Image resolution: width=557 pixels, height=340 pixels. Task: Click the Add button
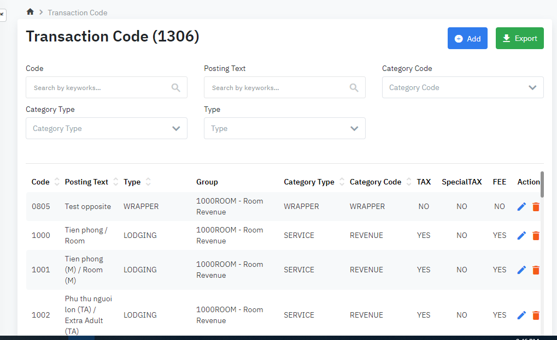467,38
